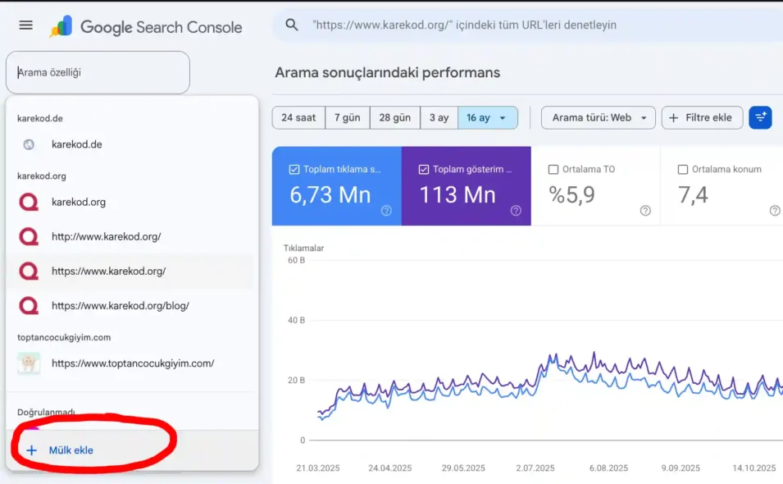Click the Tıklamalar chart axis label
This screenshot has height=484, width=783.
[303, 249]
